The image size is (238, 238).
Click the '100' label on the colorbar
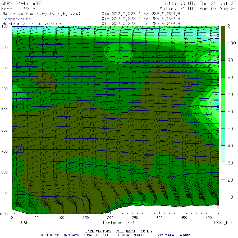point(232,43)
